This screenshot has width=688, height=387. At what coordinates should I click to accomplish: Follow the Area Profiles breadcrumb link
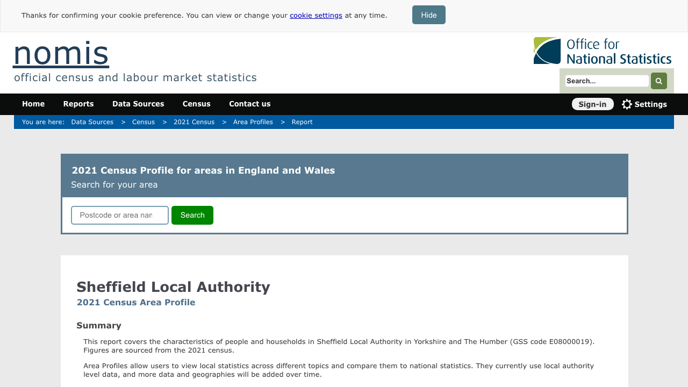point(253,122)
